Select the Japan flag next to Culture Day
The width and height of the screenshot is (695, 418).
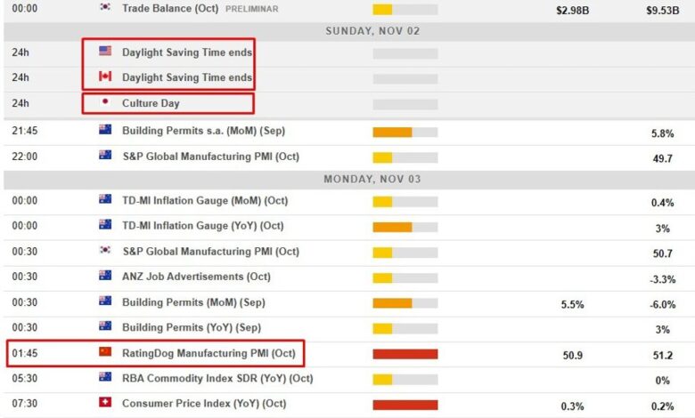coord(105,102)
